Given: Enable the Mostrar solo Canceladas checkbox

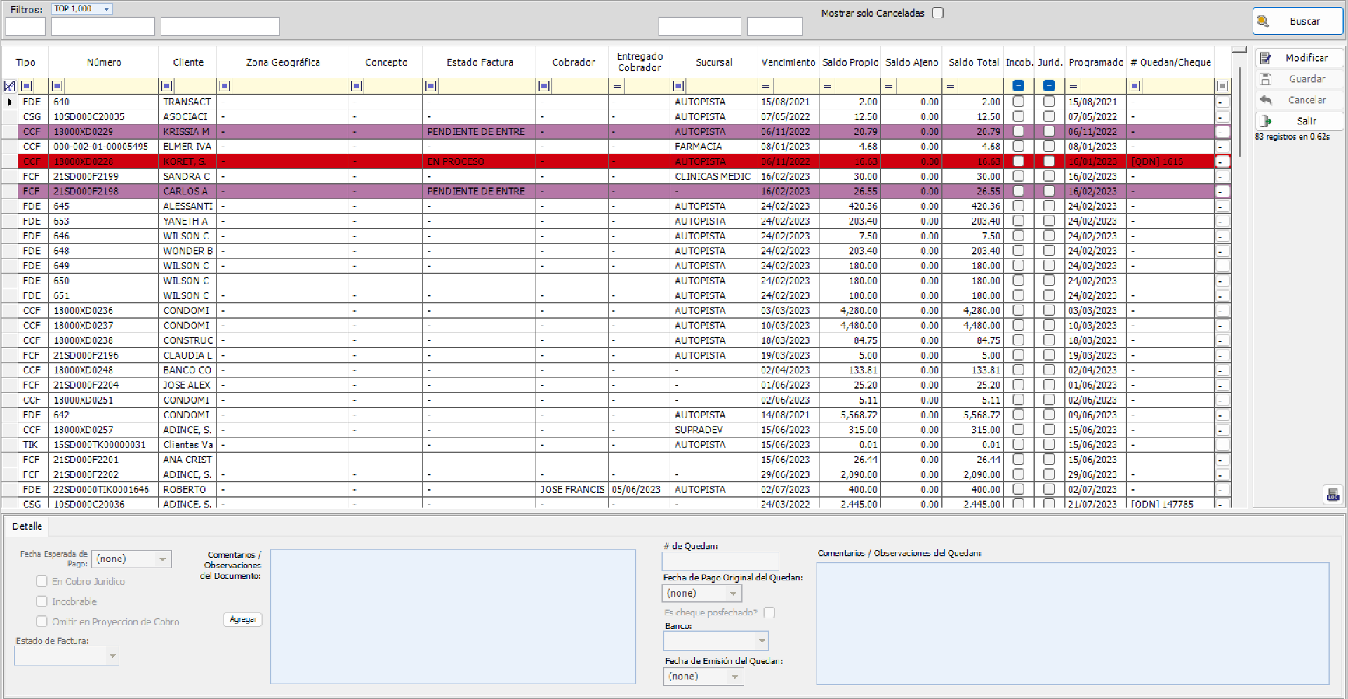Looking at the screenshot, I should pyautogui.click(x=938, y=13).
